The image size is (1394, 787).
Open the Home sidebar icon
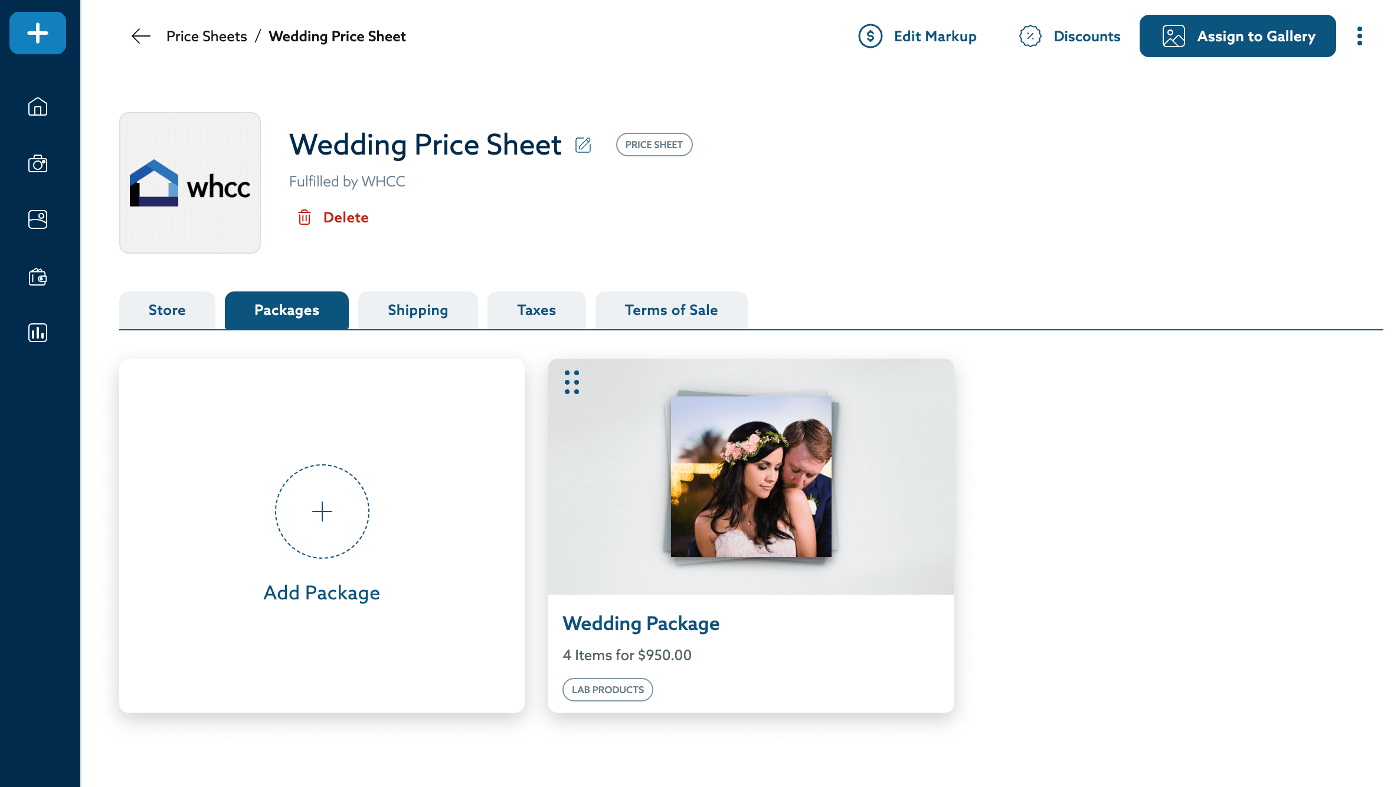pos(38,107)
